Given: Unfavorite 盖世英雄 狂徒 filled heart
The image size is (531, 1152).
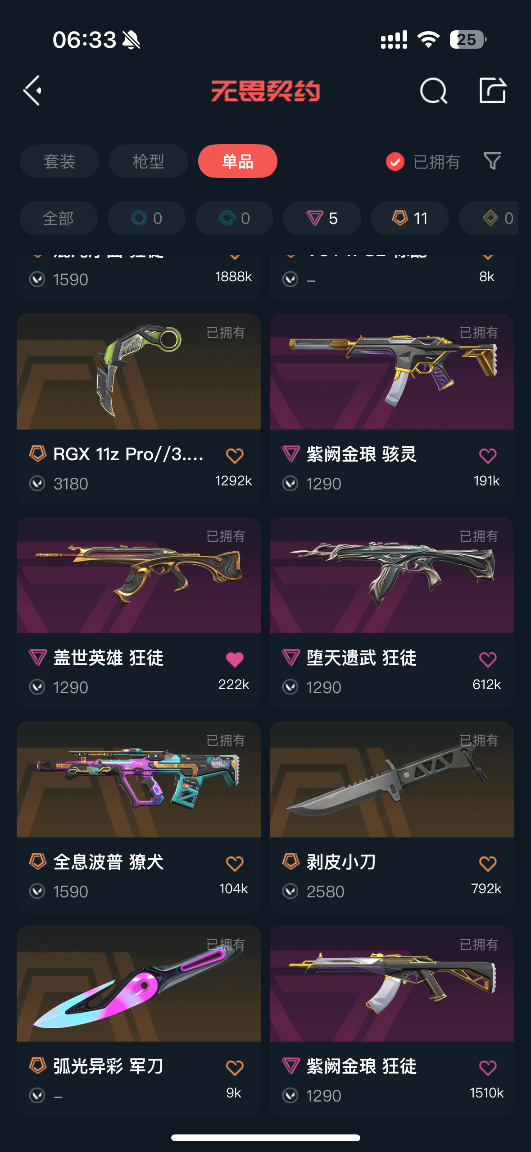Looking at the screenshot, I should tap(235, 659).
